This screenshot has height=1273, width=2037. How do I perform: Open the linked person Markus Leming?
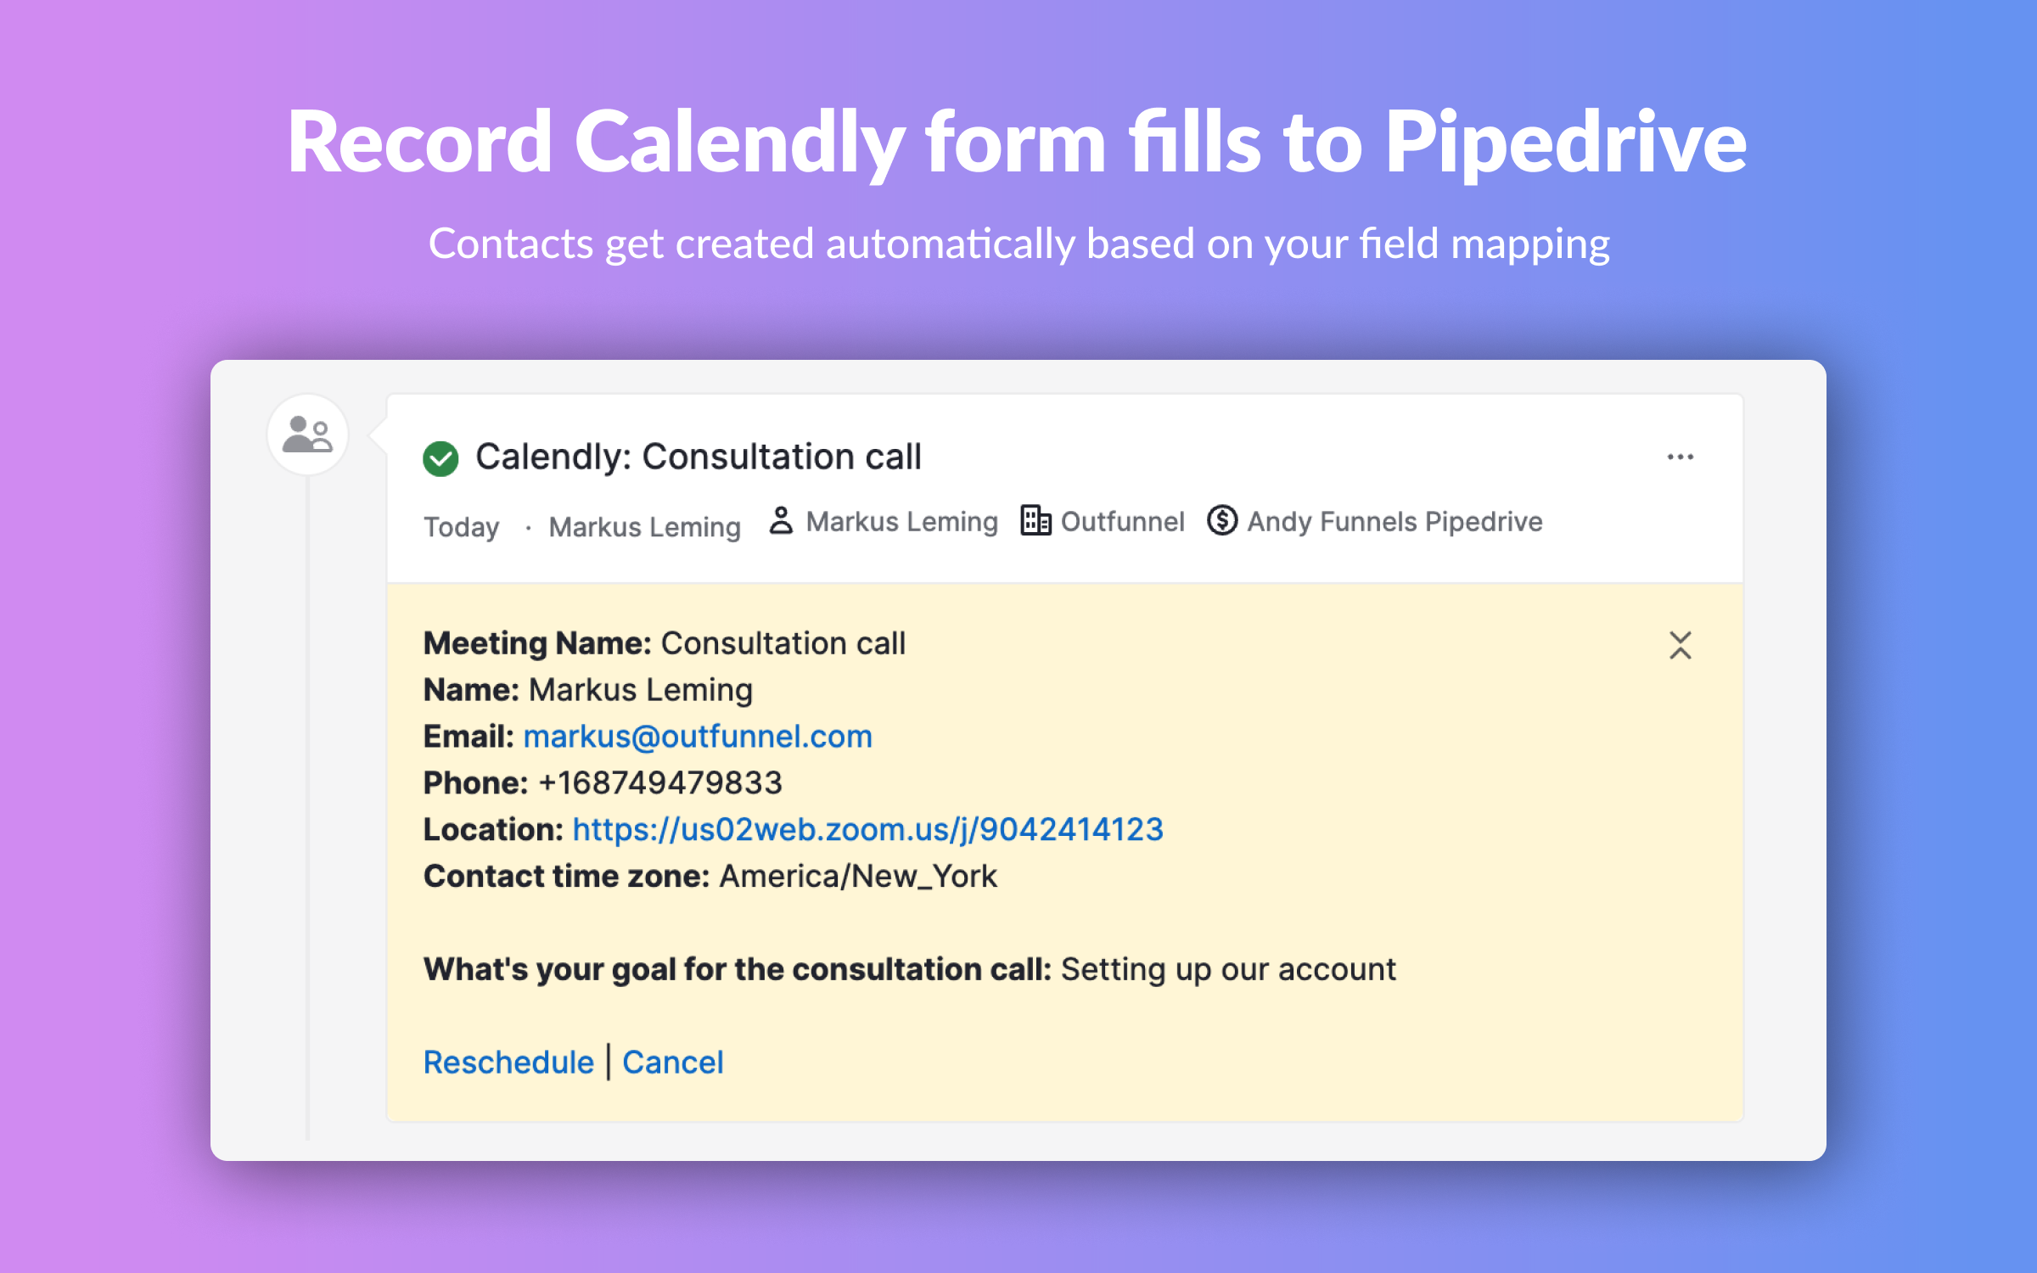[x=901, y=521]
